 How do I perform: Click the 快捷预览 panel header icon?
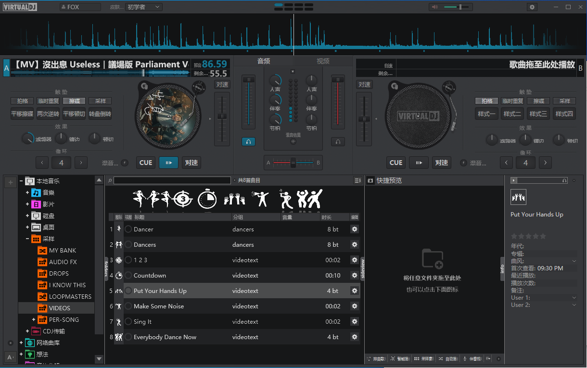point(370,180)
